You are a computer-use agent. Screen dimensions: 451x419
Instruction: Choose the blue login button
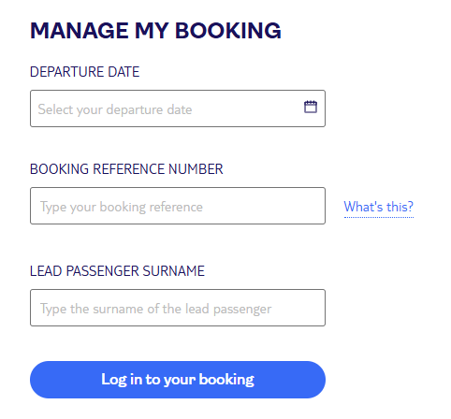(x=178, y=380)
